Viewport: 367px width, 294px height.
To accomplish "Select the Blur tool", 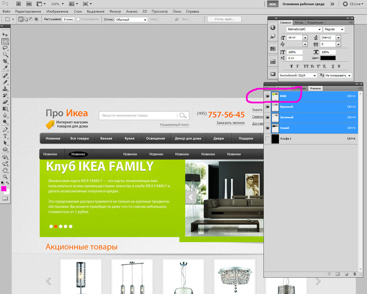I will pos(5,115).
